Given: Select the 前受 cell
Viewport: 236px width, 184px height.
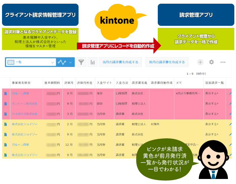Looking at the screenshot, I should point(100,104).
